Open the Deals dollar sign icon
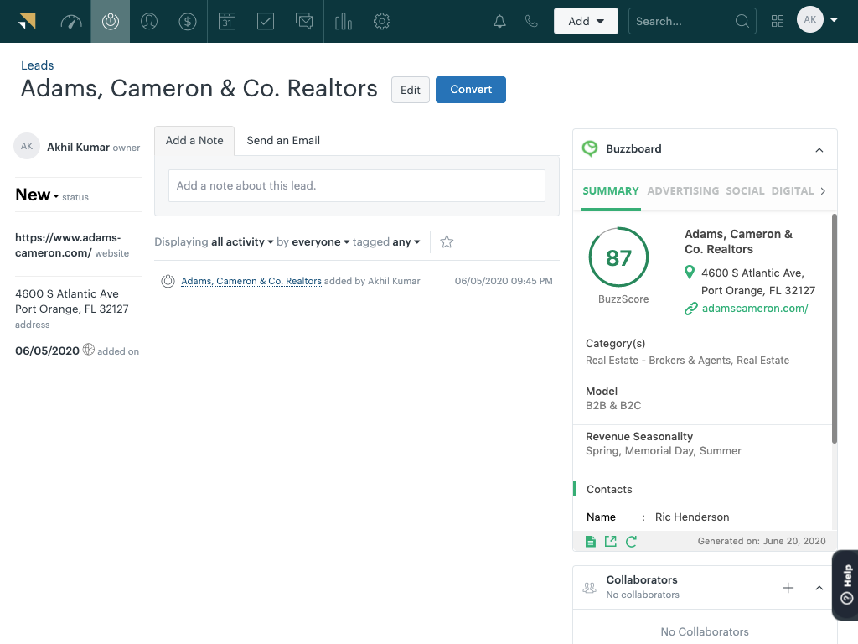The height and width of the screenshot is (644, 858). (188, 22)
